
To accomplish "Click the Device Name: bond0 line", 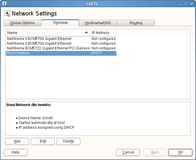I will pos(36,118).
